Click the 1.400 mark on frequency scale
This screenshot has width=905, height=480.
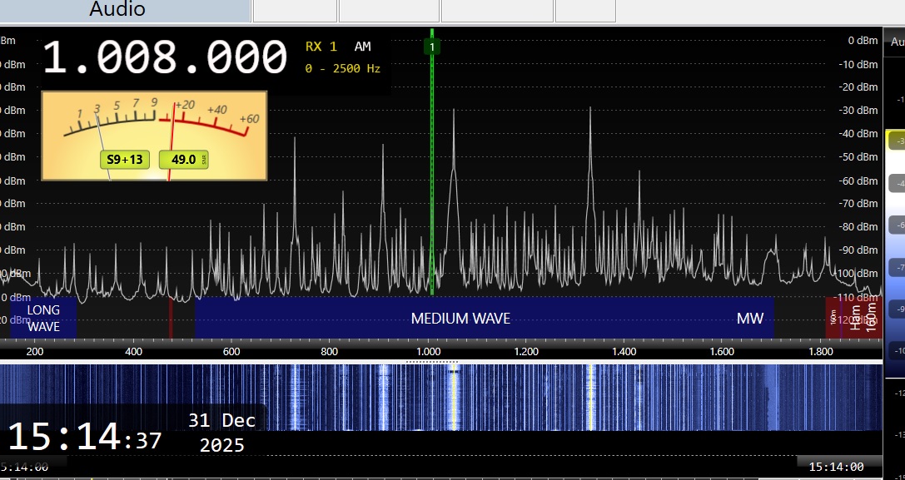click(x=624, y=352)
